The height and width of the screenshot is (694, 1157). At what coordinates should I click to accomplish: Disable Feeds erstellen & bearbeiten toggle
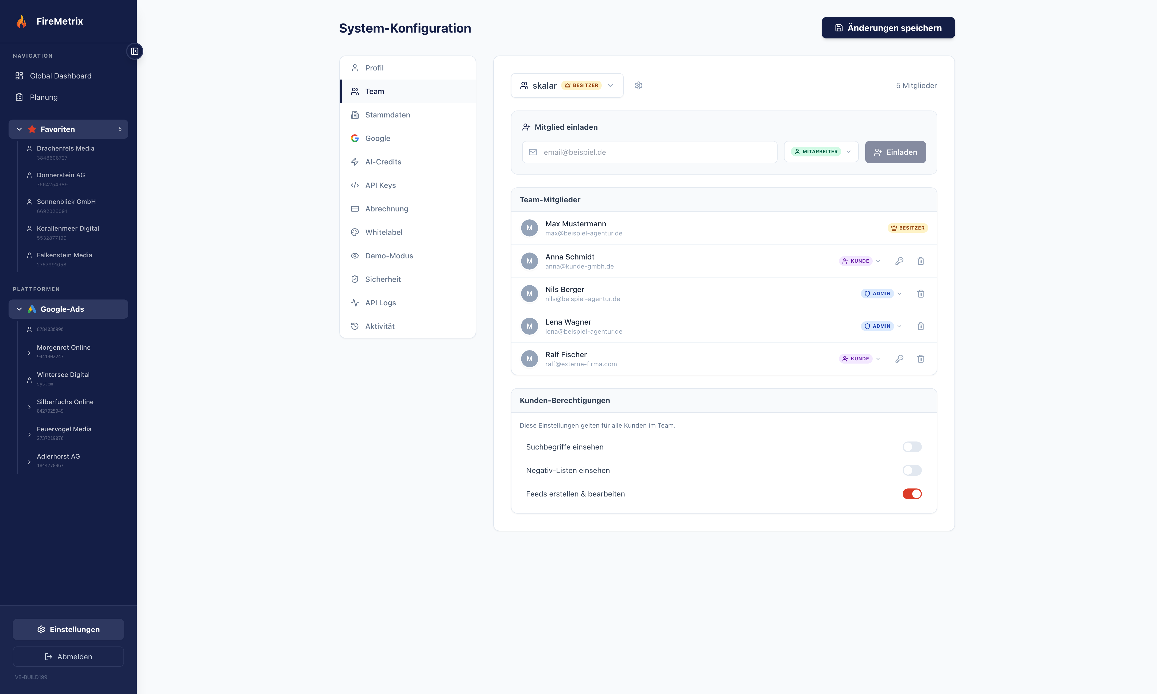pos(912,494)
